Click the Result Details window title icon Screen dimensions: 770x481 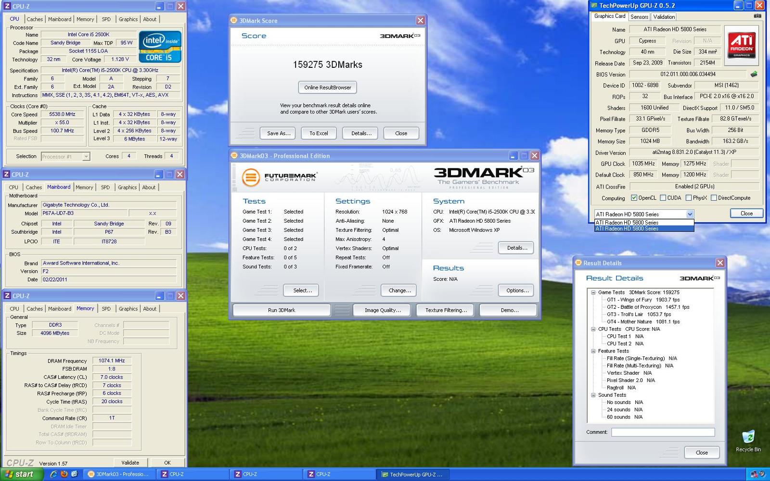(578, 263)
